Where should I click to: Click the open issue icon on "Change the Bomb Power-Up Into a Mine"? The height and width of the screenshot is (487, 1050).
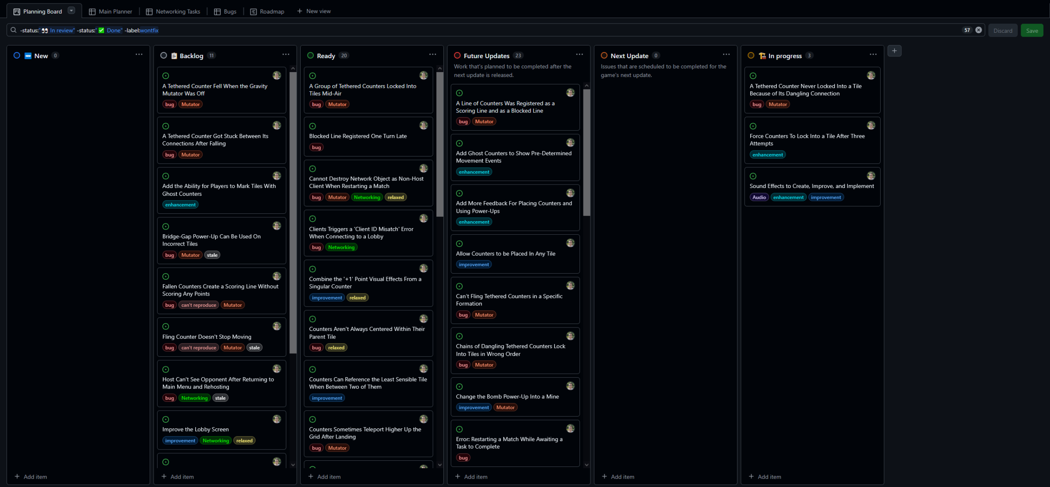459,386
